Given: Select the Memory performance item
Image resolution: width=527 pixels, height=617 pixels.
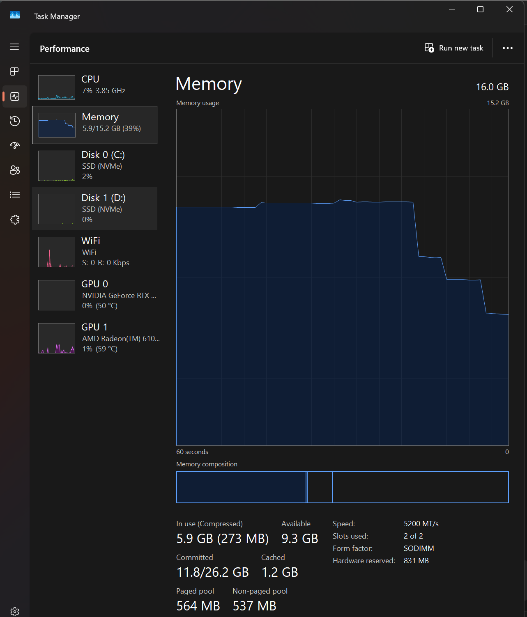Looking at the screenshot, I should tap(94, 125).
